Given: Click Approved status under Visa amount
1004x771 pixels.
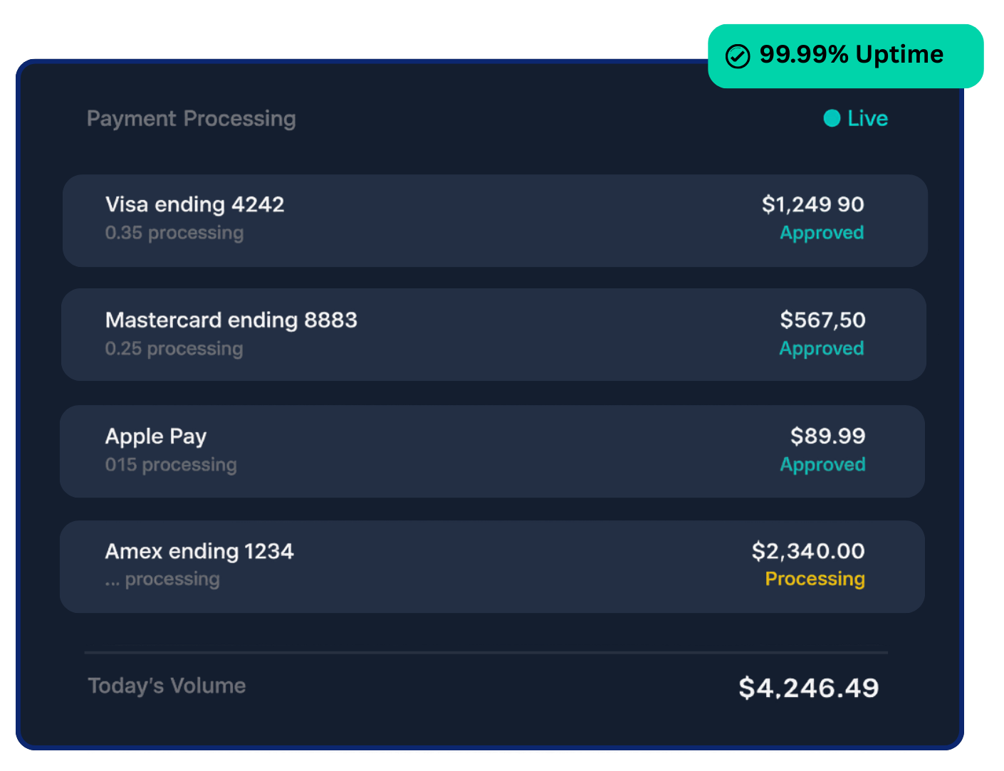Looking at the screenshot, I should point(822,233).
